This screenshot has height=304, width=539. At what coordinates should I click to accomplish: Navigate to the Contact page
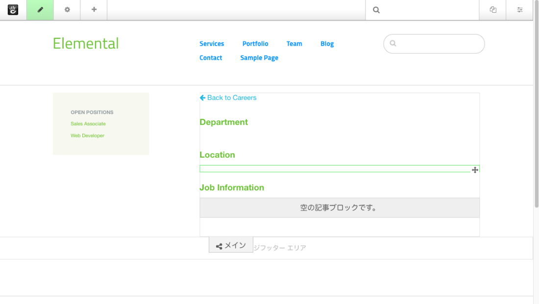[x=211, y=58]
